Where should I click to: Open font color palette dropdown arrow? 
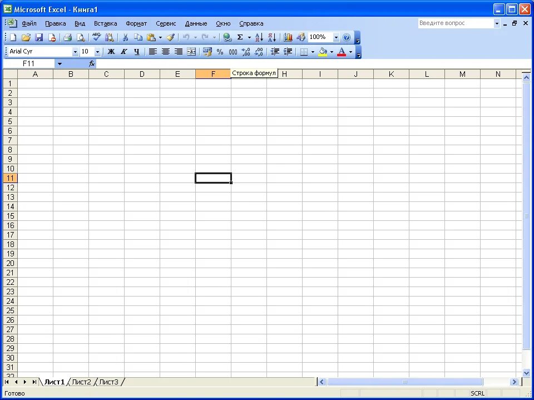pos(351,52)
